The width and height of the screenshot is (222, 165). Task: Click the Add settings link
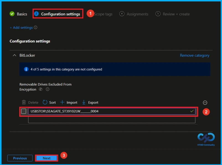21,28
